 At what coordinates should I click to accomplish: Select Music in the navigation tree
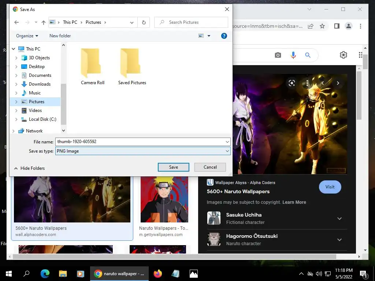pos(35,93)
